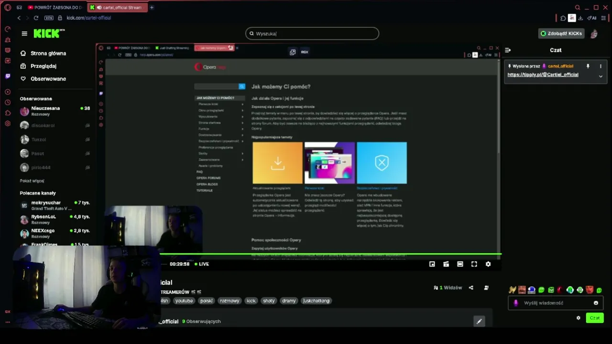The width and height of the screenshot is (612, 344).
Task: Expand pinned message with chevron
Action: 601,76
